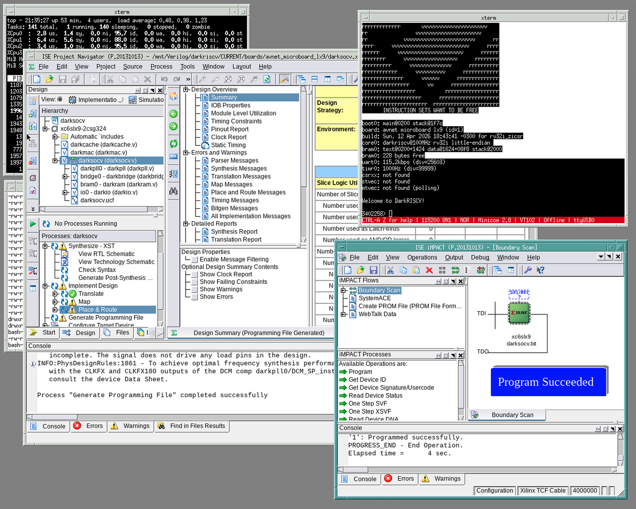Select View RTL Schematic process
The width and height of the screenshot is (636, 509).
point(106,254)
